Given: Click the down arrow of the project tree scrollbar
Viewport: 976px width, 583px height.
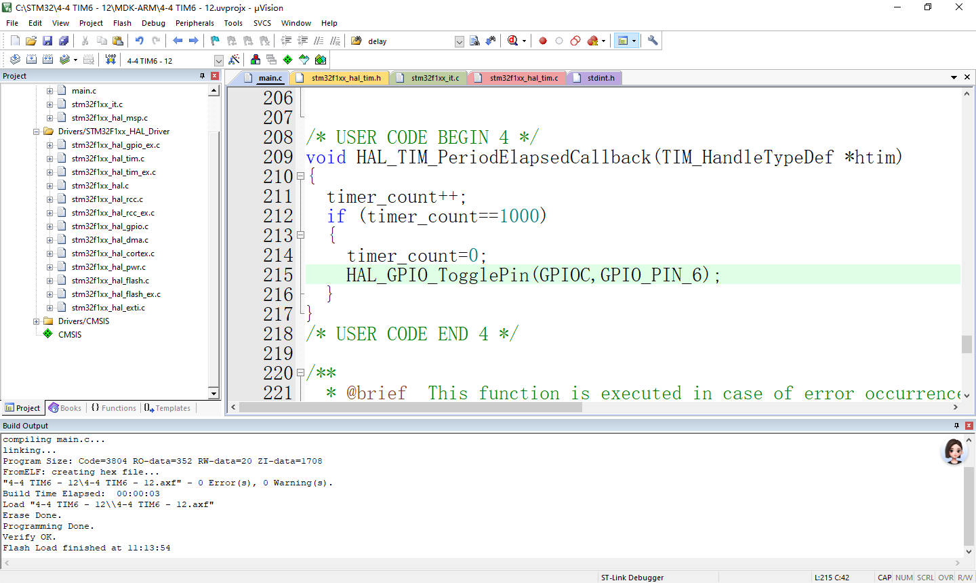Looking at the screenshot, I should point(213,393).
